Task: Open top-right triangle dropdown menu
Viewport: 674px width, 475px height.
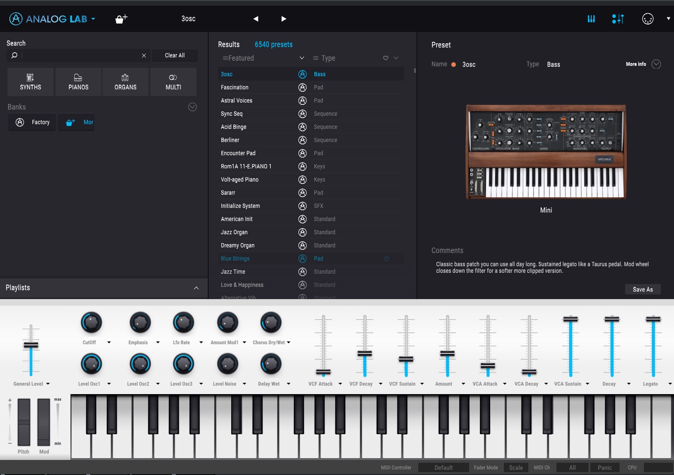Action: [668, 19]
